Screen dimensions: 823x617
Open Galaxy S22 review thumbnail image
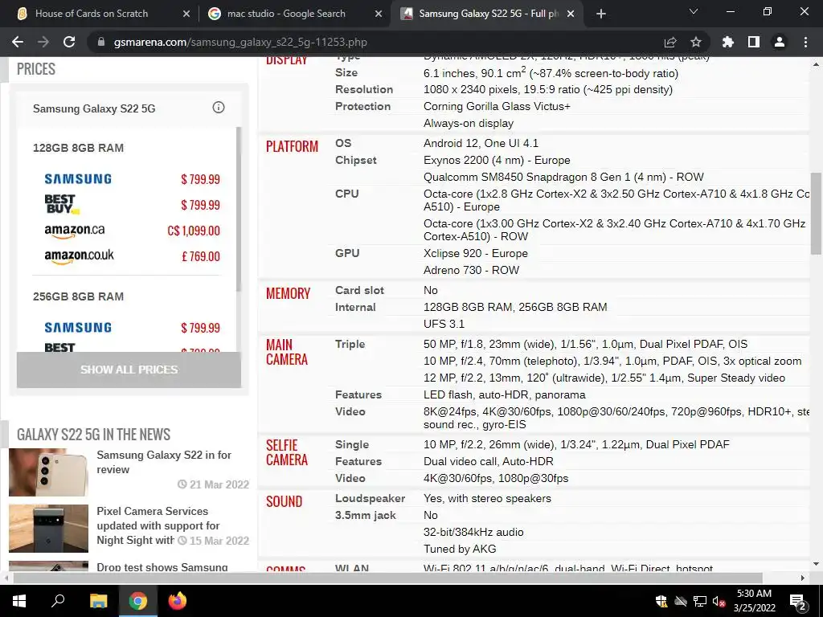pos(48,472)
